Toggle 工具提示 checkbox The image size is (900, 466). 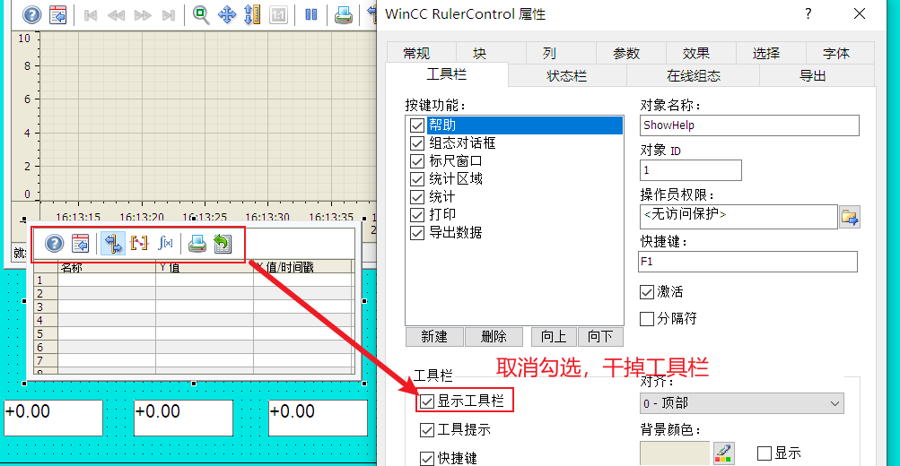click(426, 430)
